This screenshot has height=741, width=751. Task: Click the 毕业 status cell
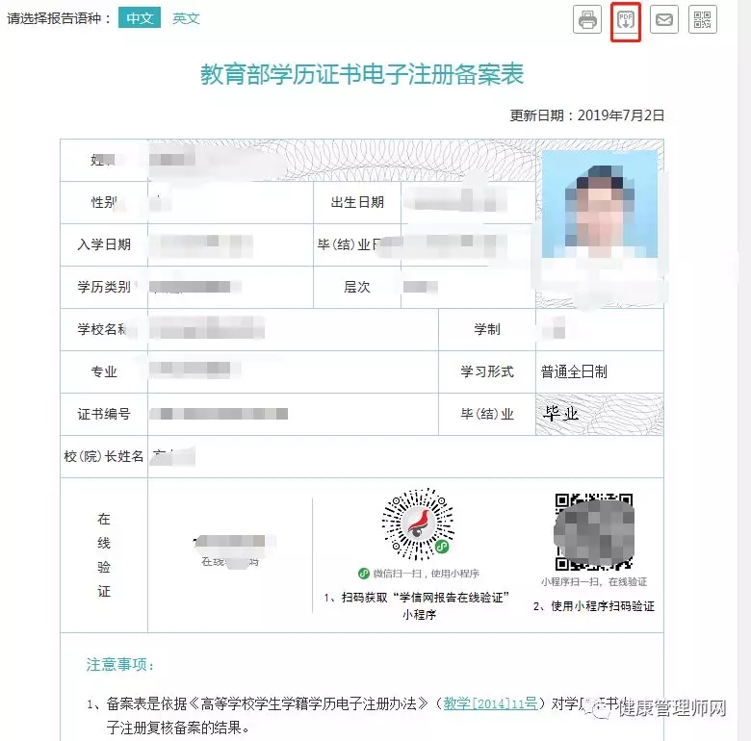point(599,414)
